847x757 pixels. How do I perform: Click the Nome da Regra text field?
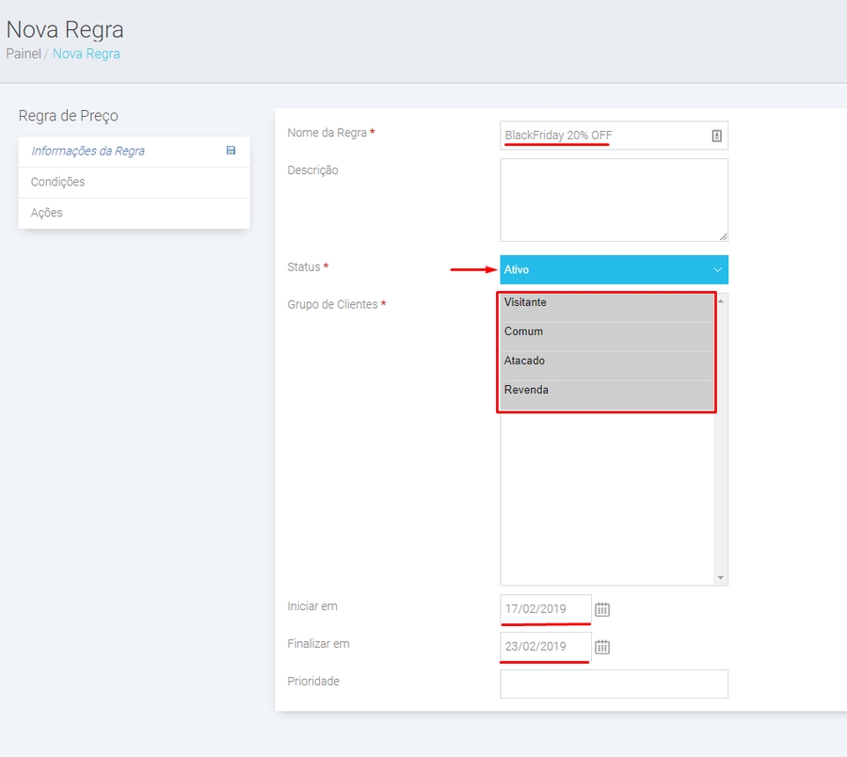[x=602, y=136]
